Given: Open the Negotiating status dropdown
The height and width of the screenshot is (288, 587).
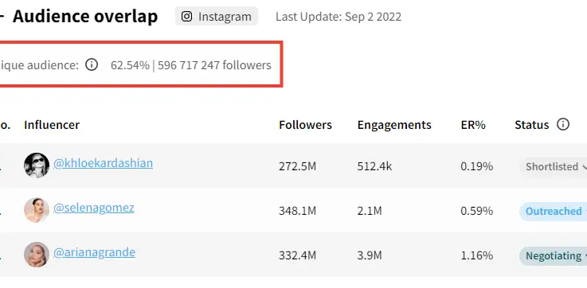Looking at the screenshot, I should point(554,256).
